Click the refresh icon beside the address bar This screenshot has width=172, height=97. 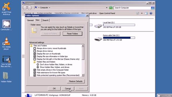pos(111,8)
